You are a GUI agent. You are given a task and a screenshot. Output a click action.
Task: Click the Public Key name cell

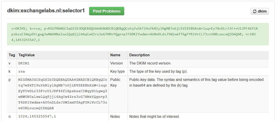[x=115, y=82]
